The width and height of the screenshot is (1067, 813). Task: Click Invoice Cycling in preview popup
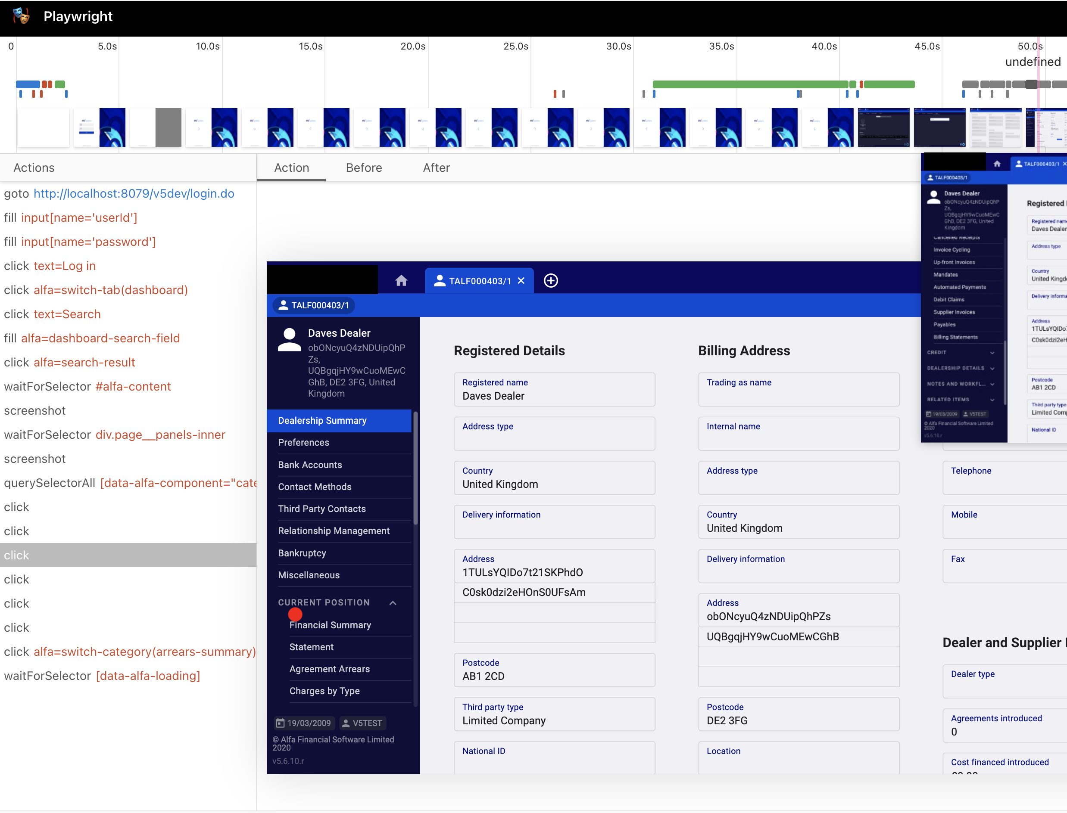click(x=951, y=250)
